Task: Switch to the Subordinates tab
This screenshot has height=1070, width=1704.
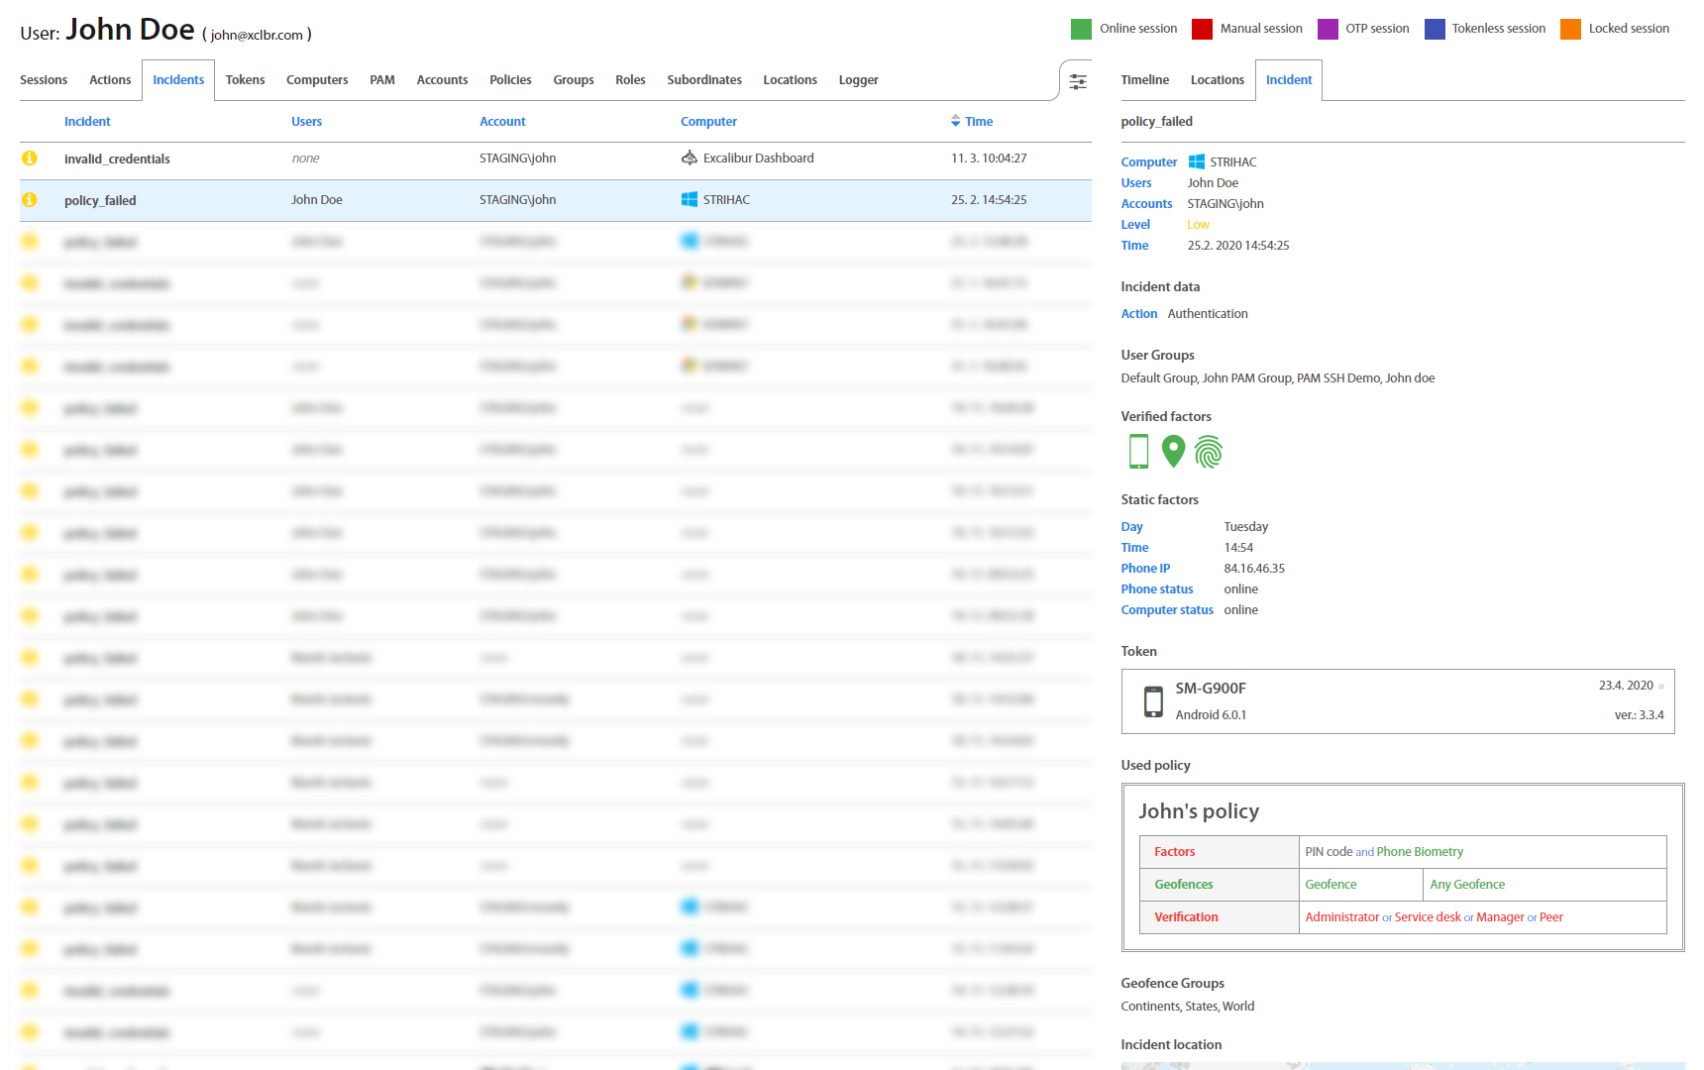Action: tap(703, 80)
